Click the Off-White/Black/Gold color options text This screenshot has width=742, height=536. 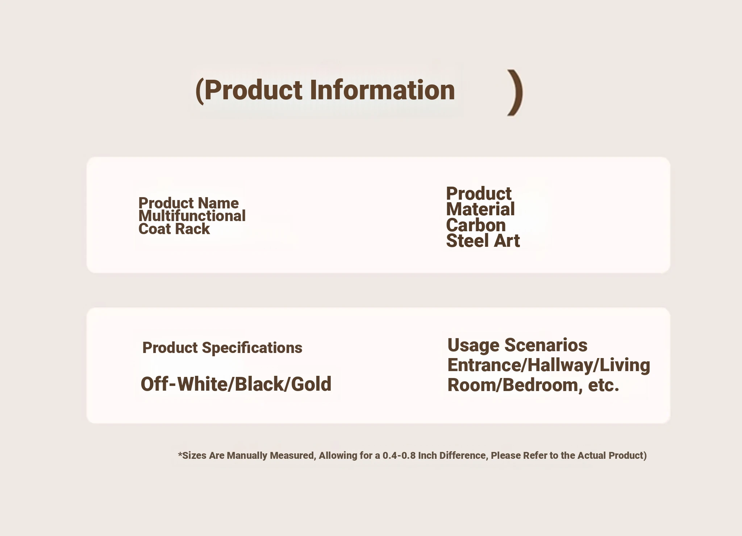pyautogui.click(x=236, y=384)
